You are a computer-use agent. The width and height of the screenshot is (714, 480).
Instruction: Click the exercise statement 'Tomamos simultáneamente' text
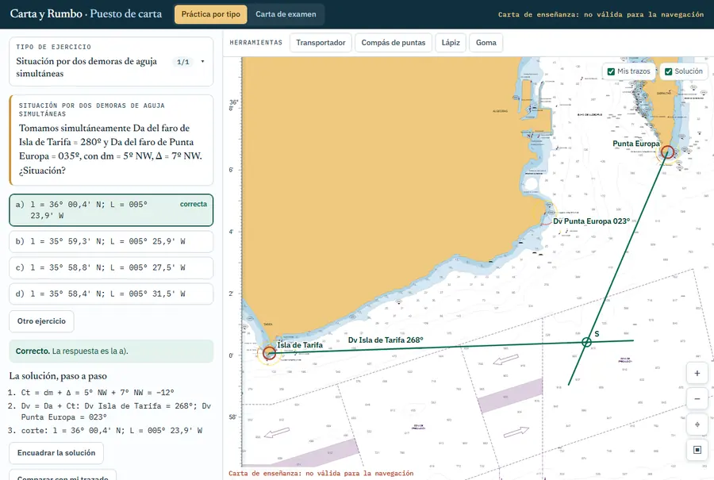pyautogui.click(x=110, y=149)
